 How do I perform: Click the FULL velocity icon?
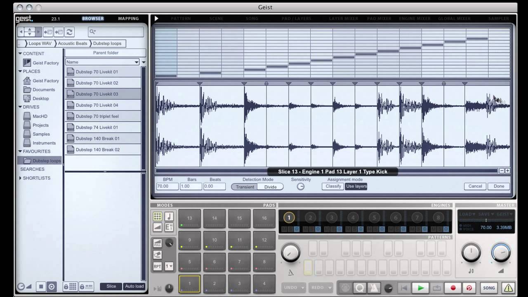coord(158,243)
